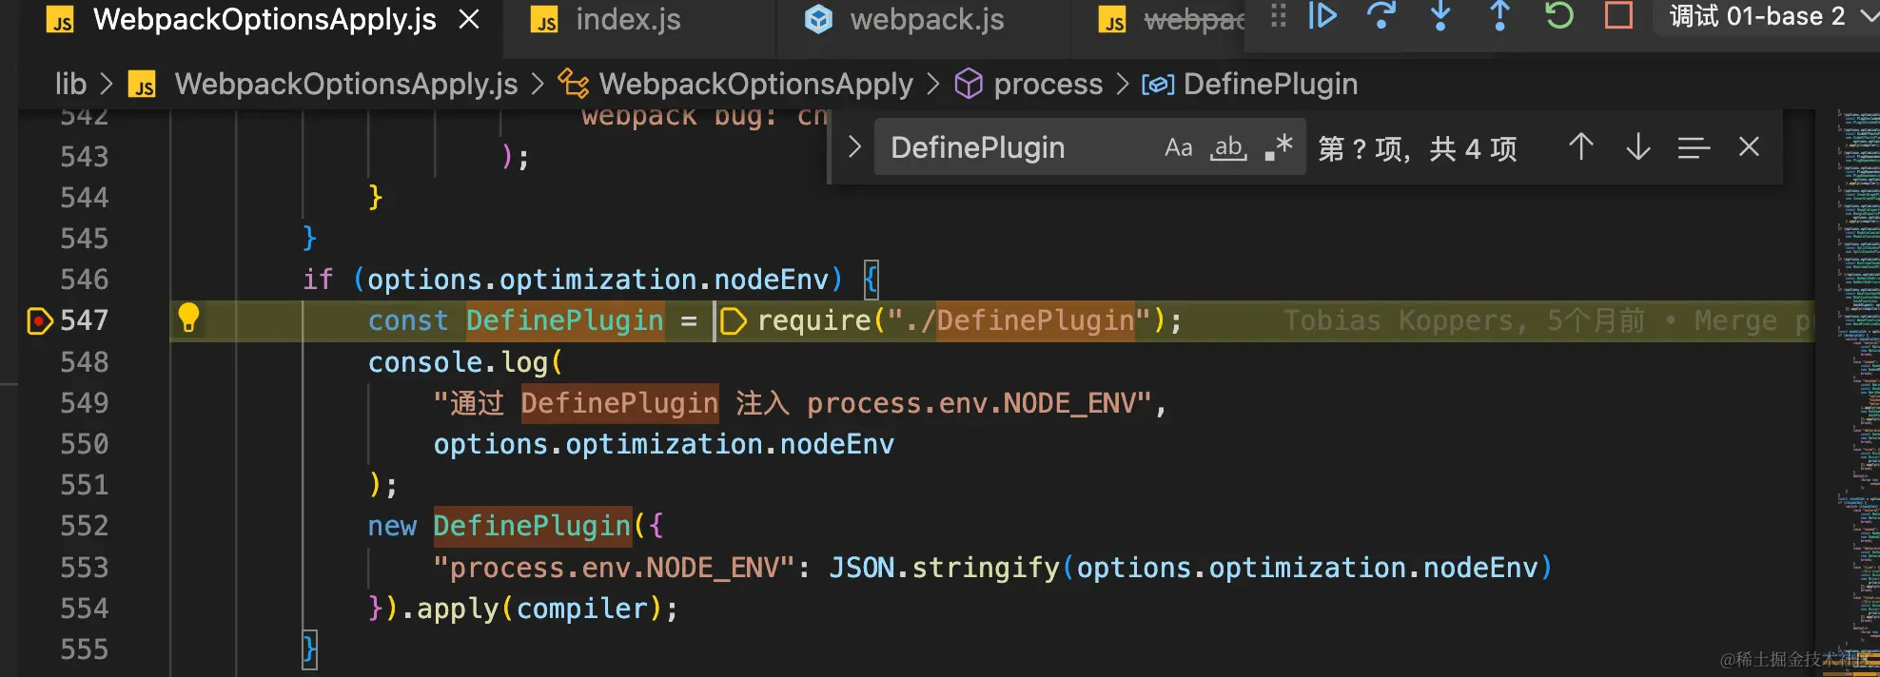Click the debug Step Out arrow

[x=1499, y=16]
